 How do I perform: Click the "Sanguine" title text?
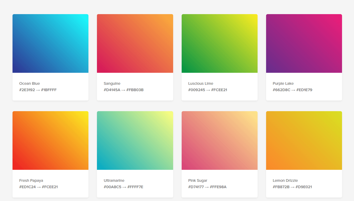point(112,83)
